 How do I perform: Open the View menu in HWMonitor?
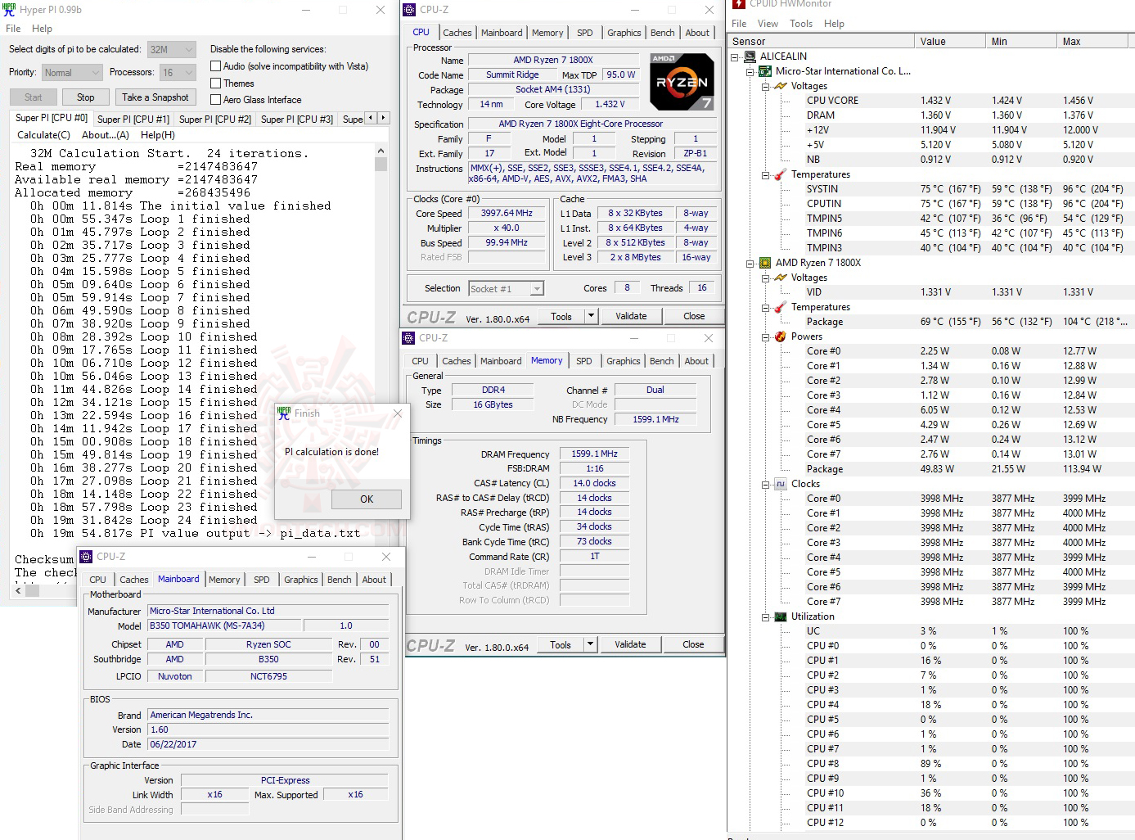(x=768, y=23)
